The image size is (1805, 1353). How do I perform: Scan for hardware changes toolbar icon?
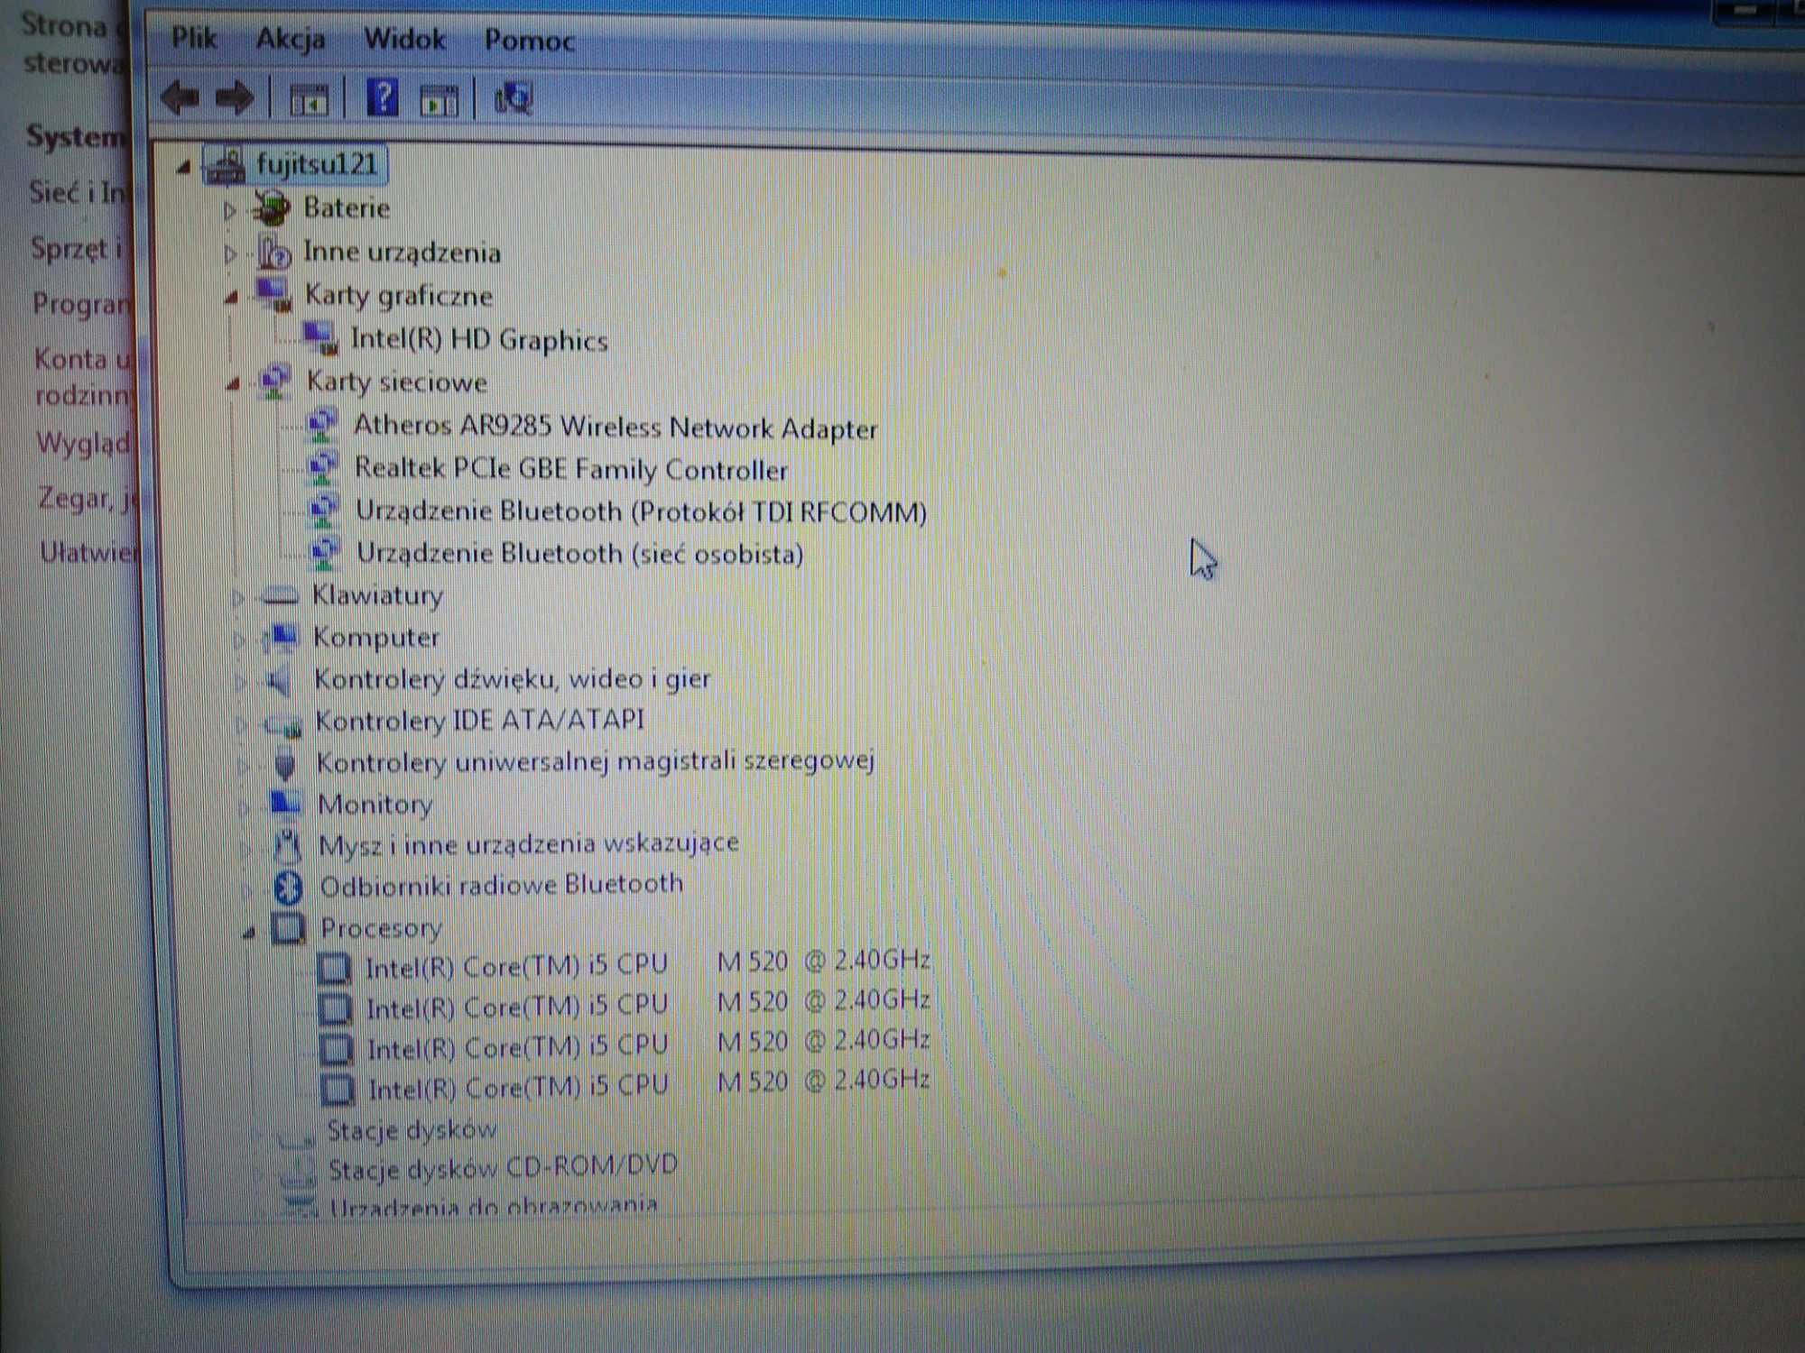click(514, 98)
